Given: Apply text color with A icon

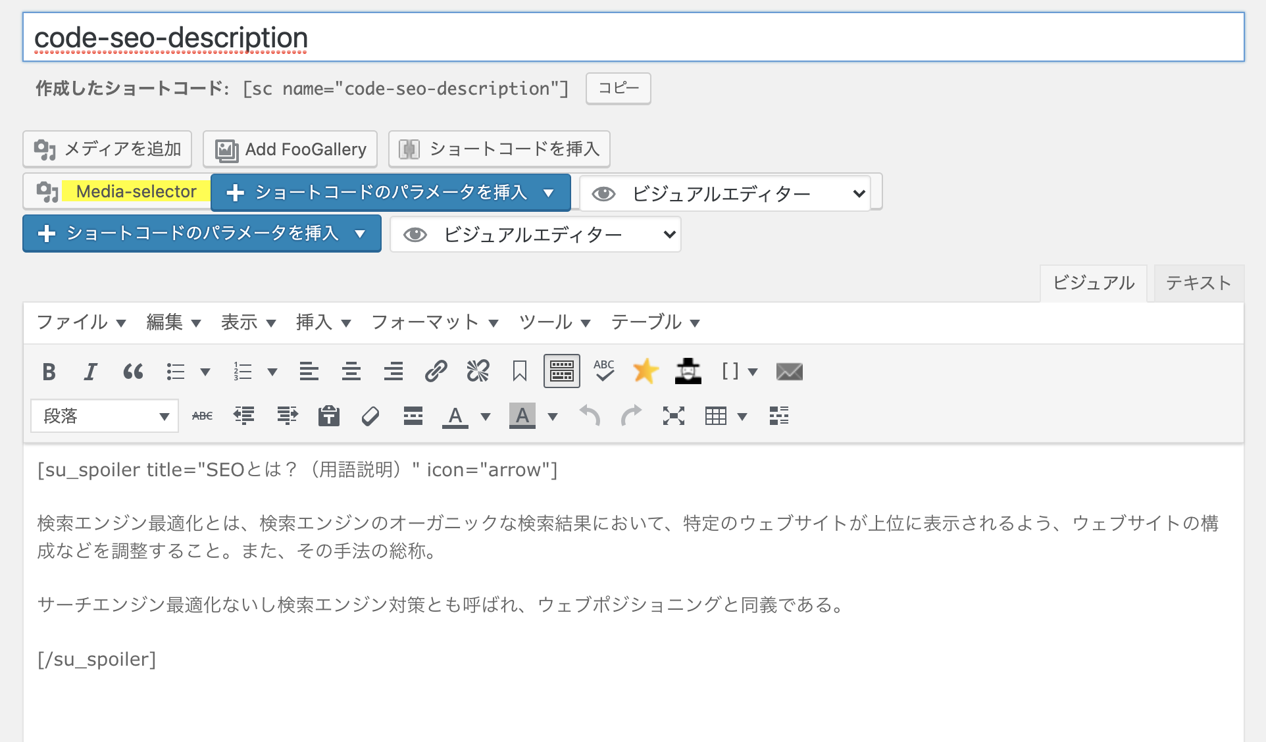Looking at the screenshot, I should tap(455, 416).
